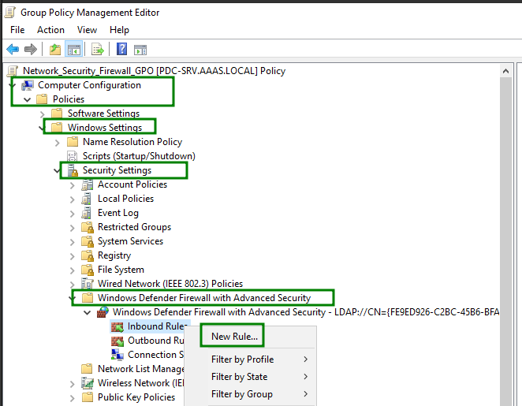This screenshot has height=406, width=522.
Task: Expand the Local Policies chevron
Action: 73,199
